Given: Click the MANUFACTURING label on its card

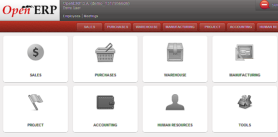Looking at the screenshot, I should tap(245, 75).
